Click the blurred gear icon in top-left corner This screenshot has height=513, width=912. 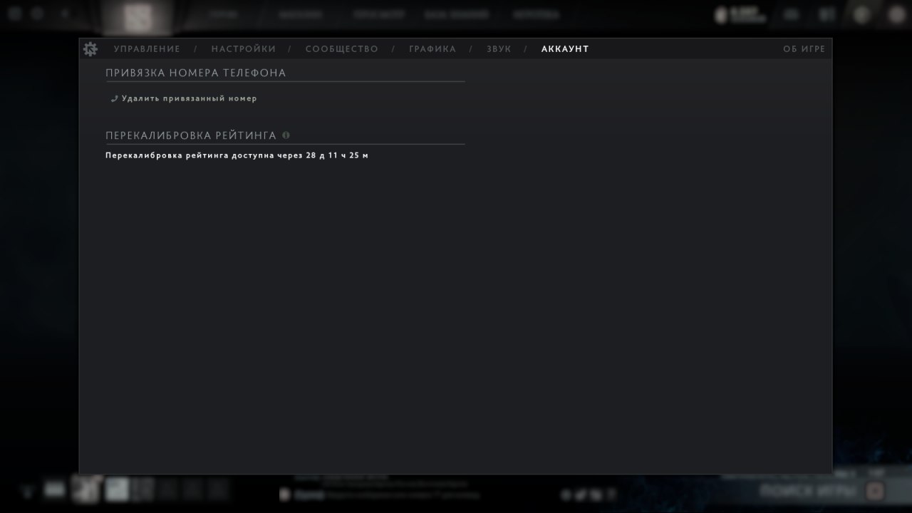[15, 14]
